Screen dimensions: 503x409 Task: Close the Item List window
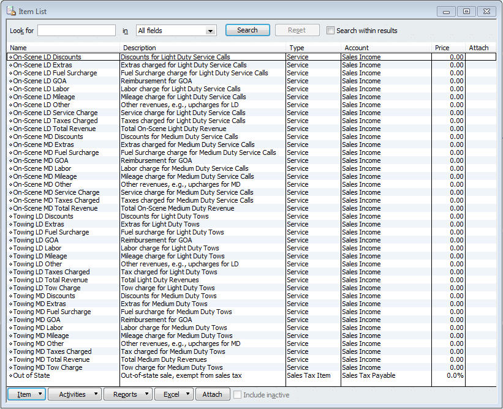tap(486, 11)
